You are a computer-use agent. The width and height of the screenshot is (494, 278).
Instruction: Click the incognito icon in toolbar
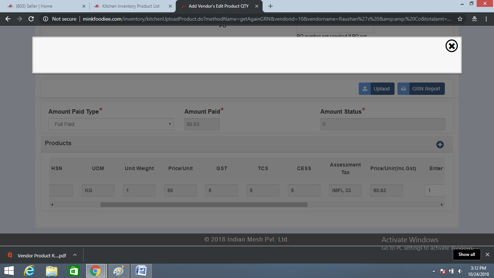[x=474, y=19]
